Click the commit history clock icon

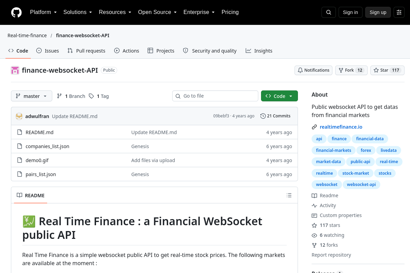[x=263, y=116]
